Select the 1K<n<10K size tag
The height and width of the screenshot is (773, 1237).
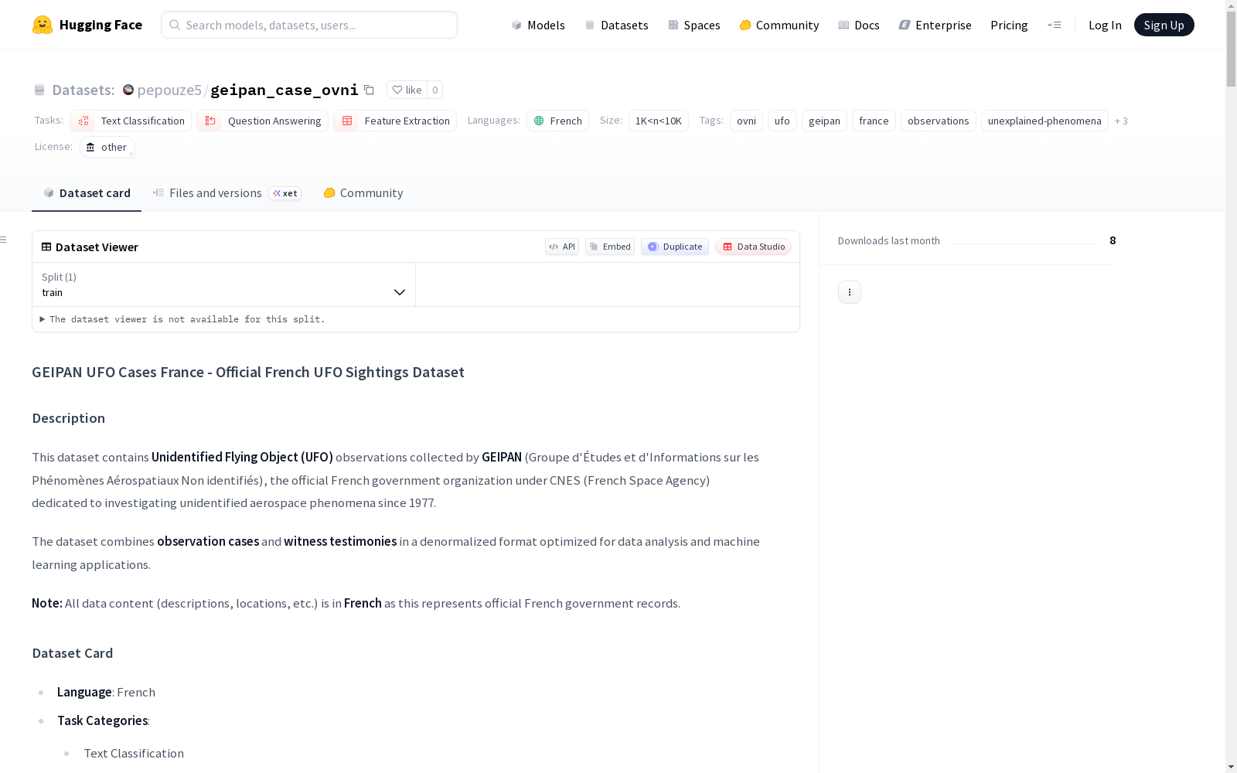point(659,121)
